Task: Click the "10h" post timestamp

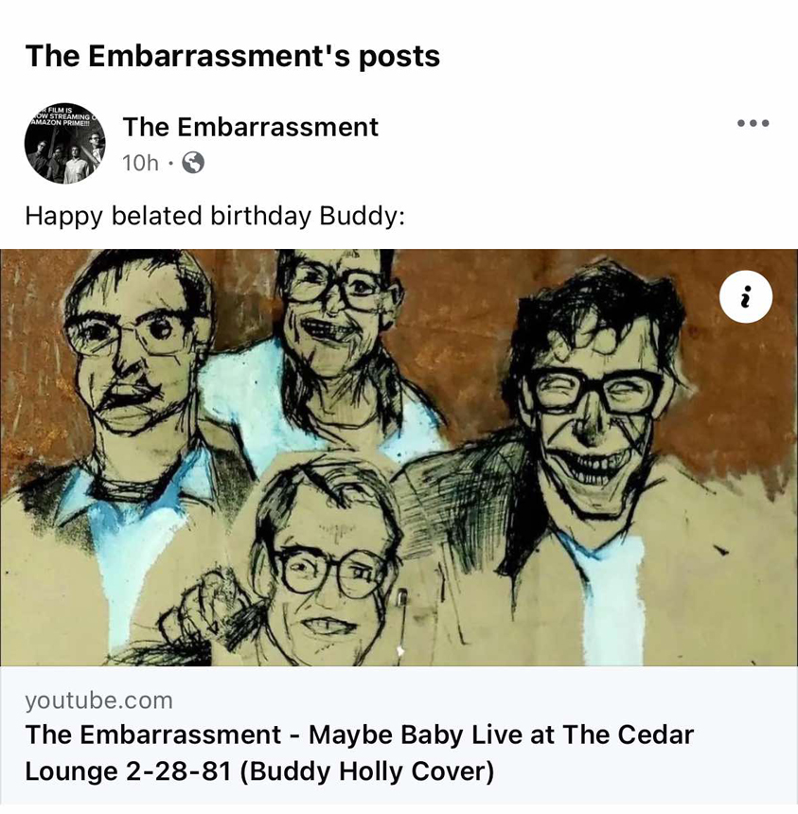Action: pyautogui.click(x=140, y=163)
